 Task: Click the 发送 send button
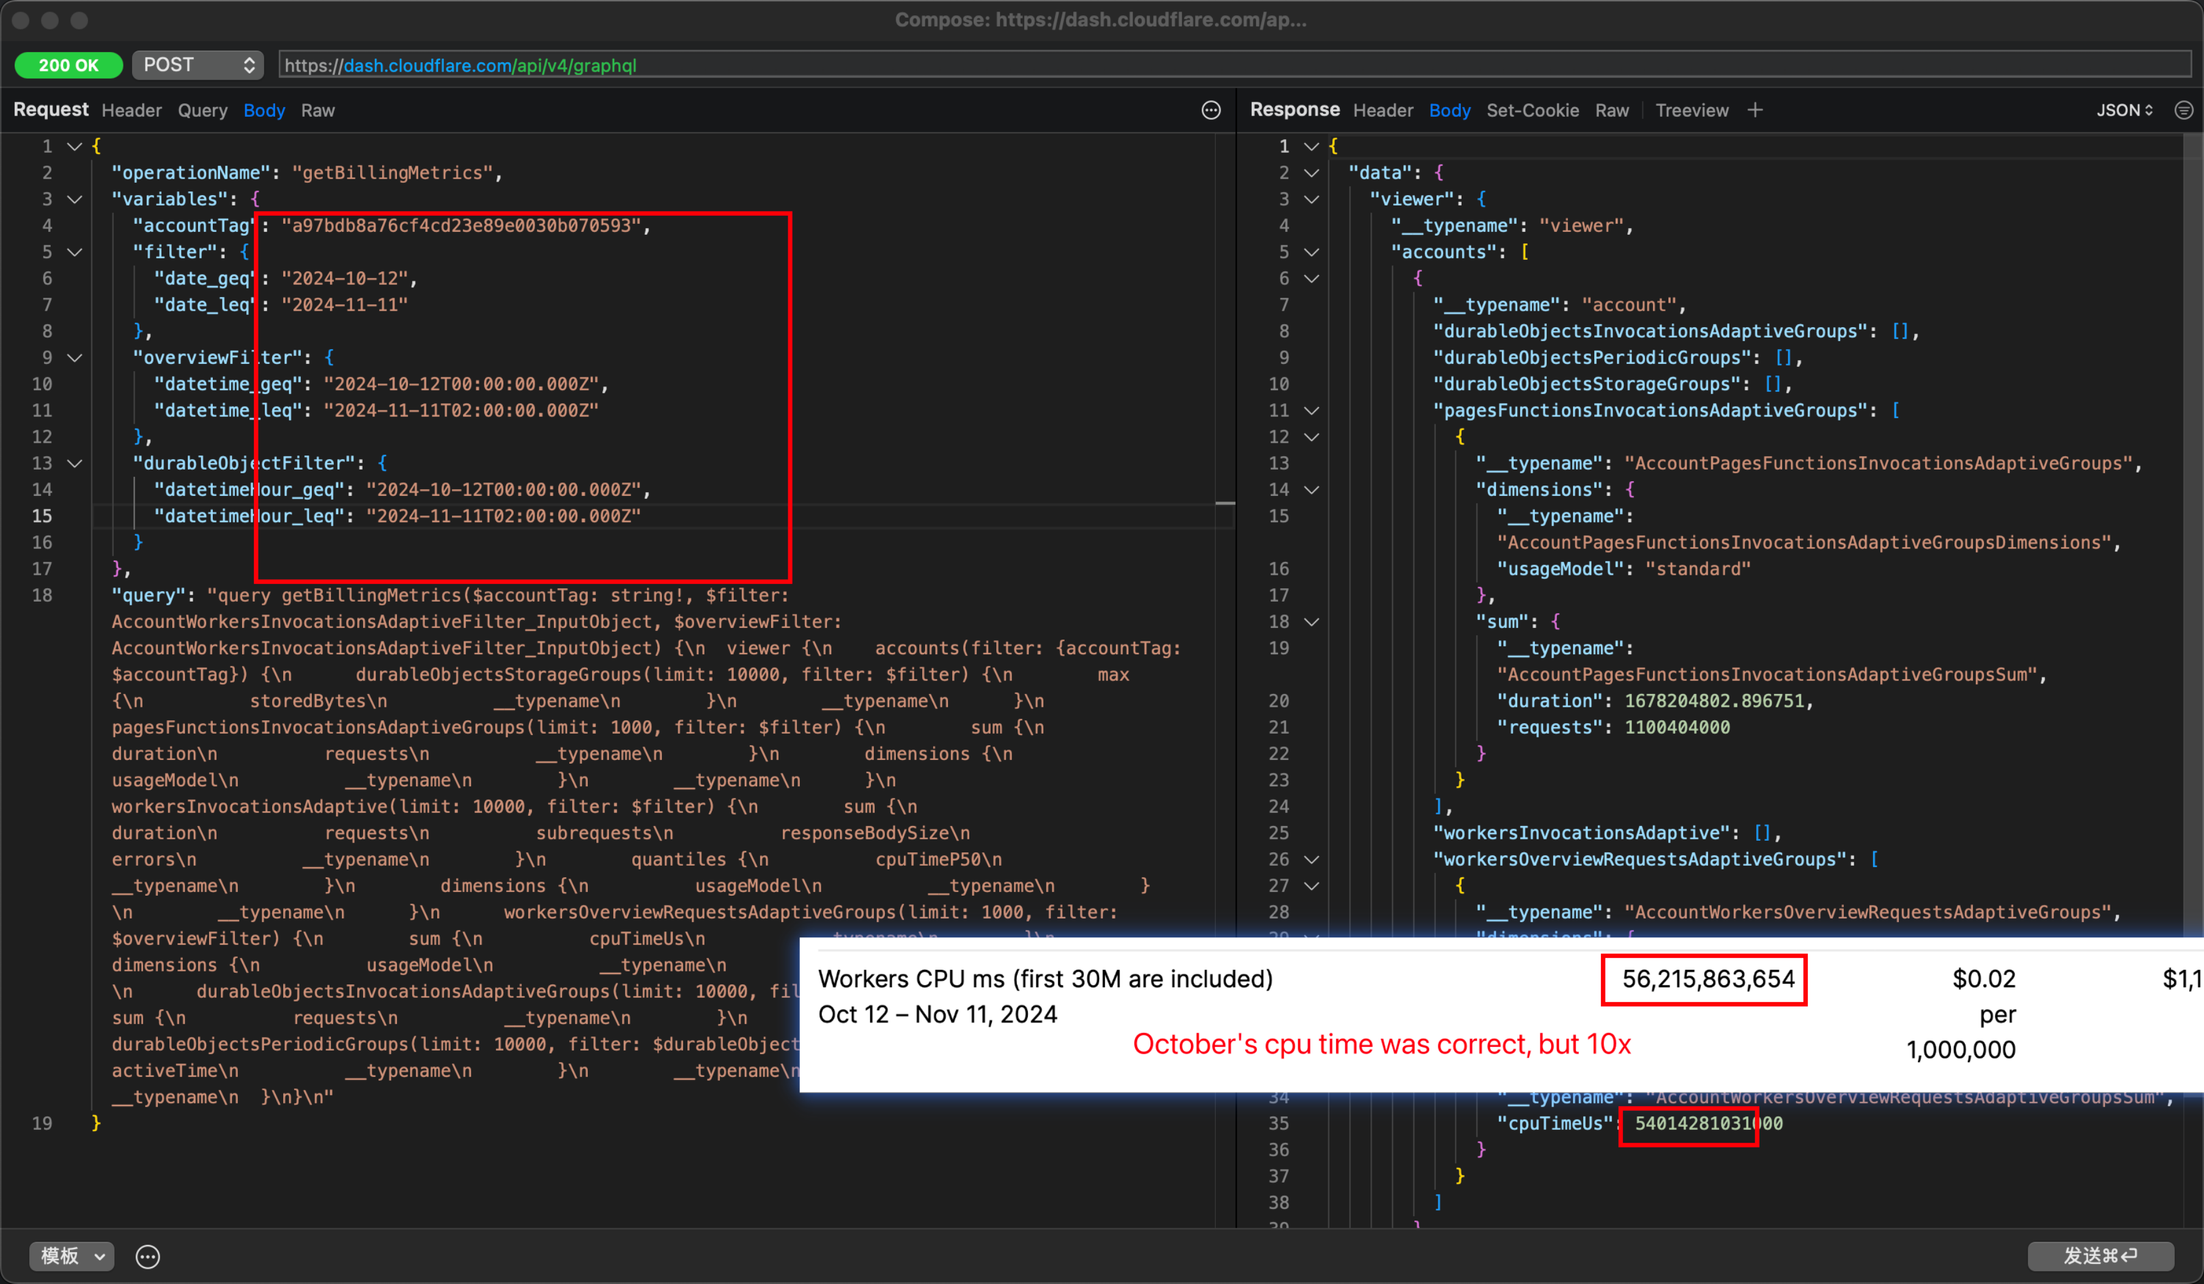click(x=2100, y=1256)
